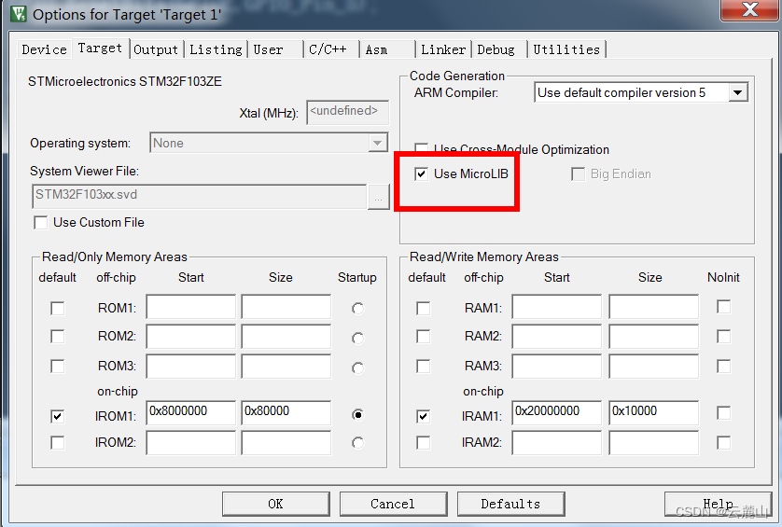782x527 pixels.
Task: Toggle the Big Endian checkbox
Action: 578,174
